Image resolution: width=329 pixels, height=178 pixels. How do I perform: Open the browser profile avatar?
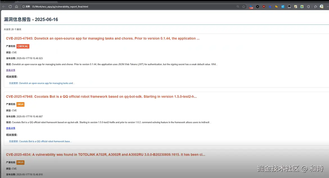[x=322, y=7]
